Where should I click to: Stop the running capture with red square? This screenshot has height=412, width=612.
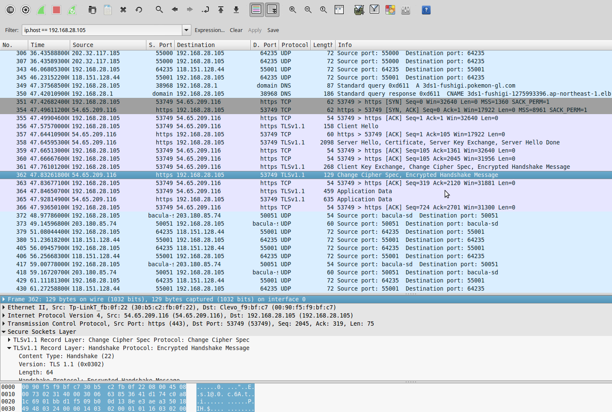click(56, 10)
